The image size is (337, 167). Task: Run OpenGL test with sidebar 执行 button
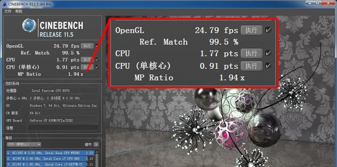pos(87,46)
